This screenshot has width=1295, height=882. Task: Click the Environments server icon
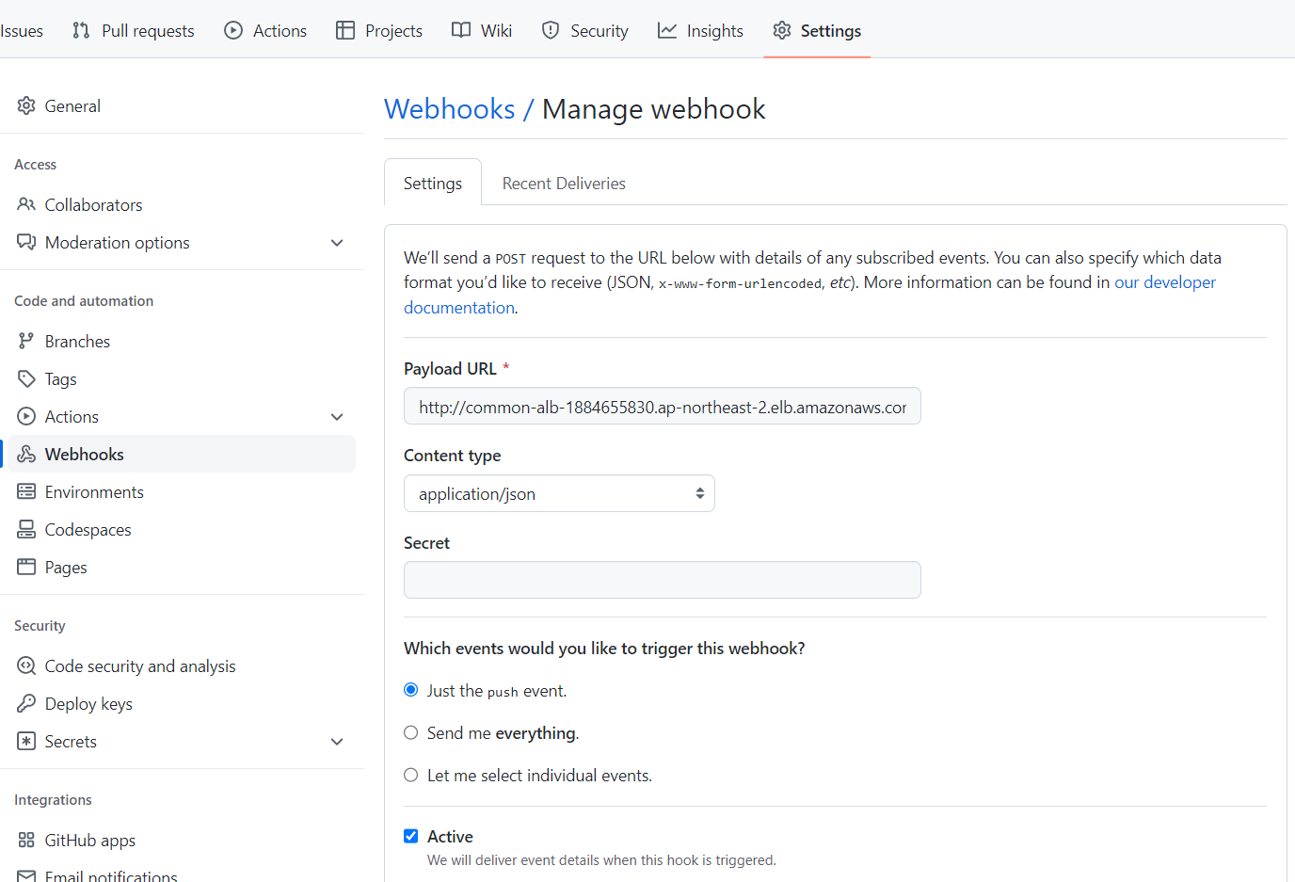[x=26, y=491]
